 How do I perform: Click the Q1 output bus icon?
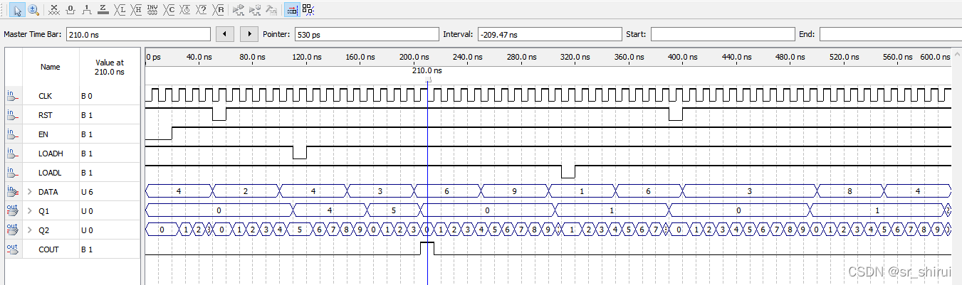click(12, 210)
